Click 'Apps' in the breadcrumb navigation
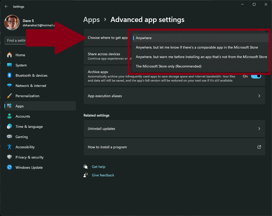The image size is (272, 216). 91,19
